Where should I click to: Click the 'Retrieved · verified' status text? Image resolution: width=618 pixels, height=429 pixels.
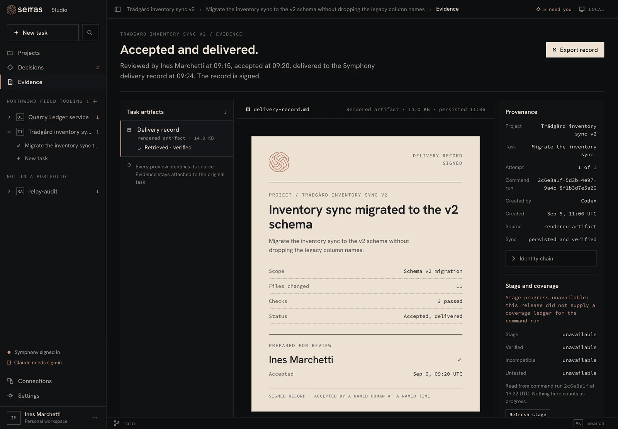[x=168, y=148]
